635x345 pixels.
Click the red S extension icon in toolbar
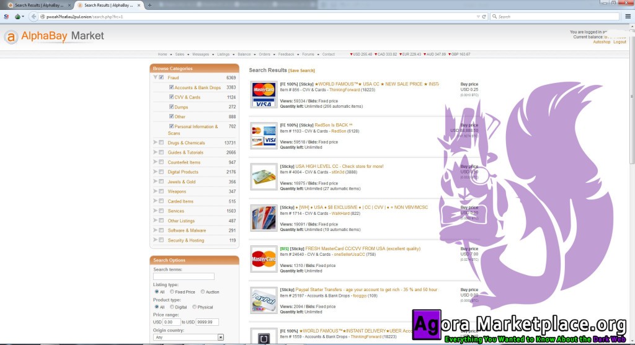click(6, 17)
